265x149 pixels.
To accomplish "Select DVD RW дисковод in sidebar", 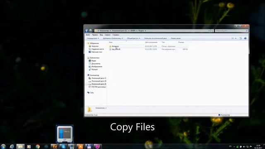I will [99, 87].
